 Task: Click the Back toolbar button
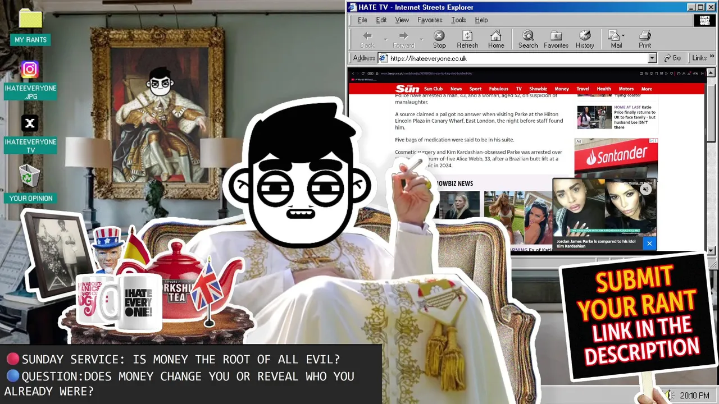[x=367, y=39]
